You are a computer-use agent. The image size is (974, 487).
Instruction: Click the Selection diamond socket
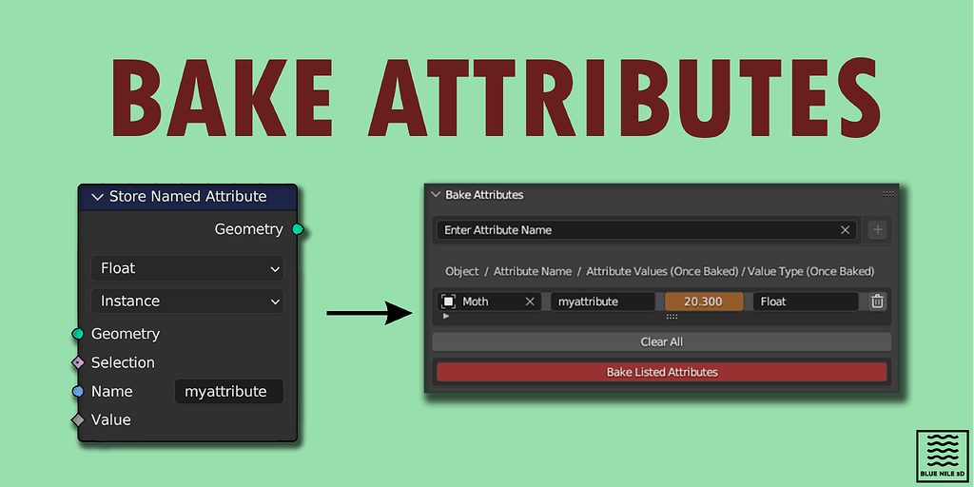point(78,362)
